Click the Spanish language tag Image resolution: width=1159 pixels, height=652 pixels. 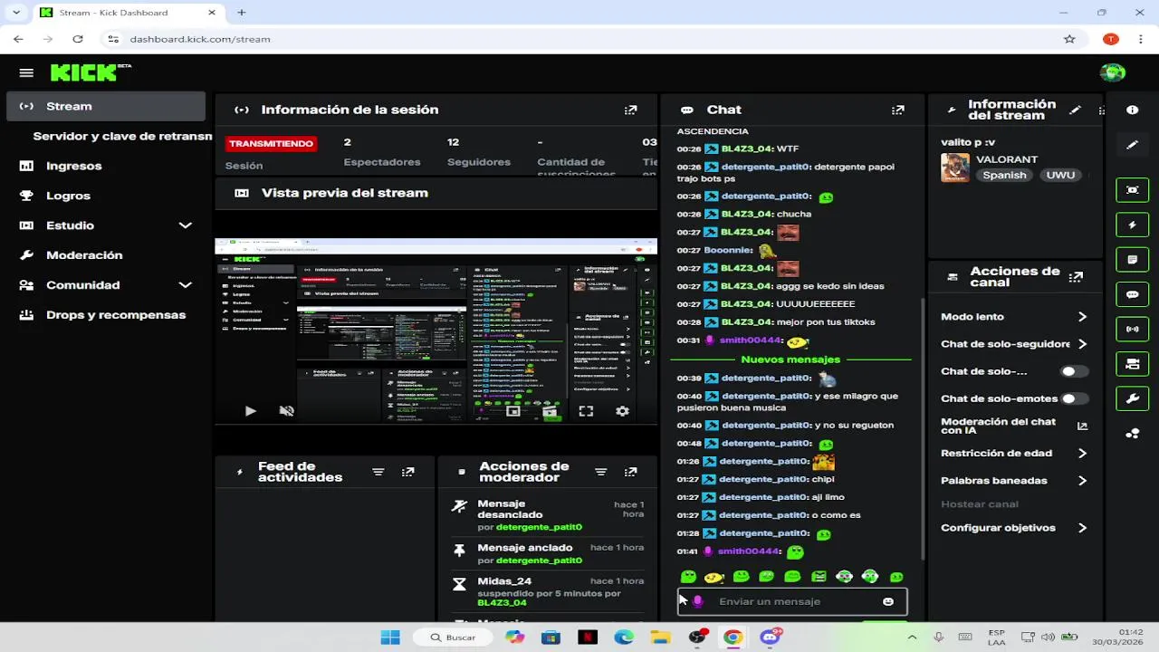click(x=1004, y=175)
